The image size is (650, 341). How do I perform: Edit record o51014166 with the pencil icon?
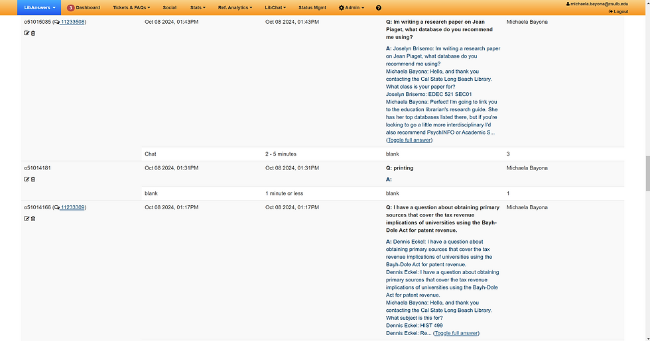(27, 219)
